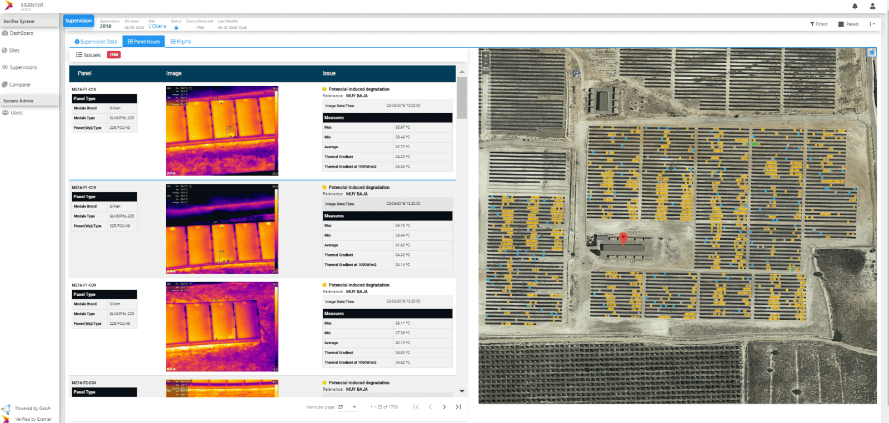Go to next page of issues
The image size is (889, 423).
click(x=444, y=407)
